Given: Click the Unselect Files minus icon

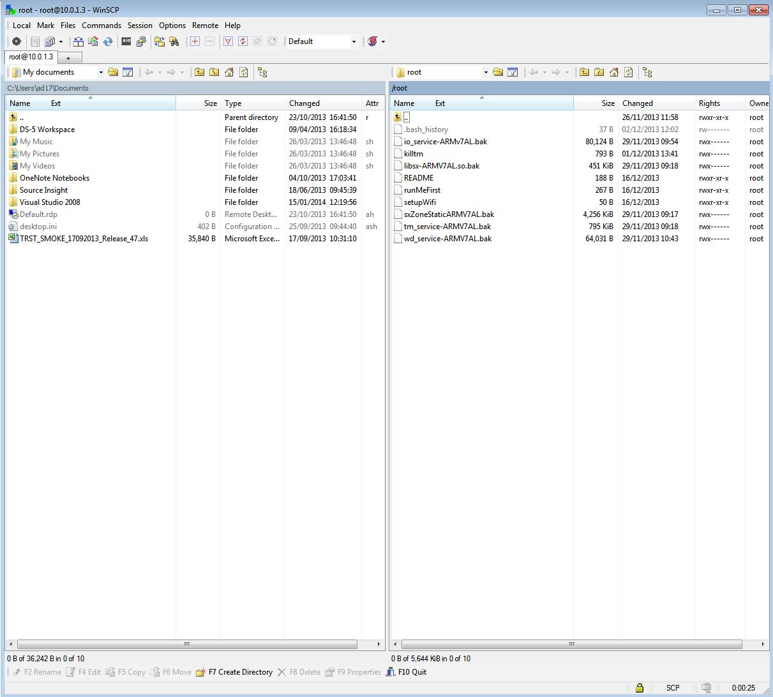Looking at the screenshot, I should 209,41.
